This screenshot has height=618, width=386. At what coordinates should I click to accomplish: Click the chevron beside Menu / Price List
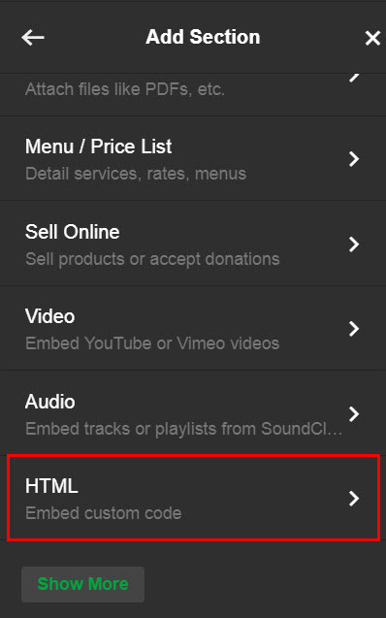tap(354, 159)
